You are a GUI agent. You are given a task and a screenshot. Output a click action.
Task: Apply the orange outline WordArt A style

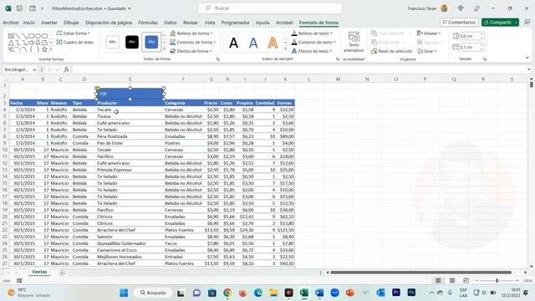273,43
